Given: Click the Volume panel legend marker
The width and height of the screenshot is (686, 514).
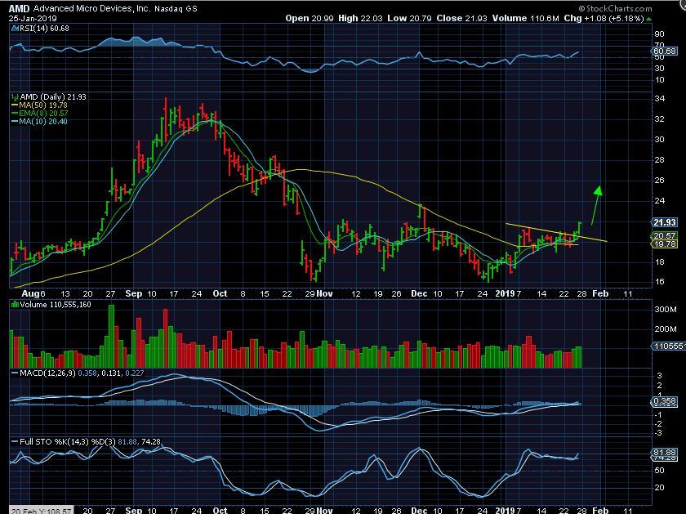Looking at the screenshot, I should (x=12, y=304).
